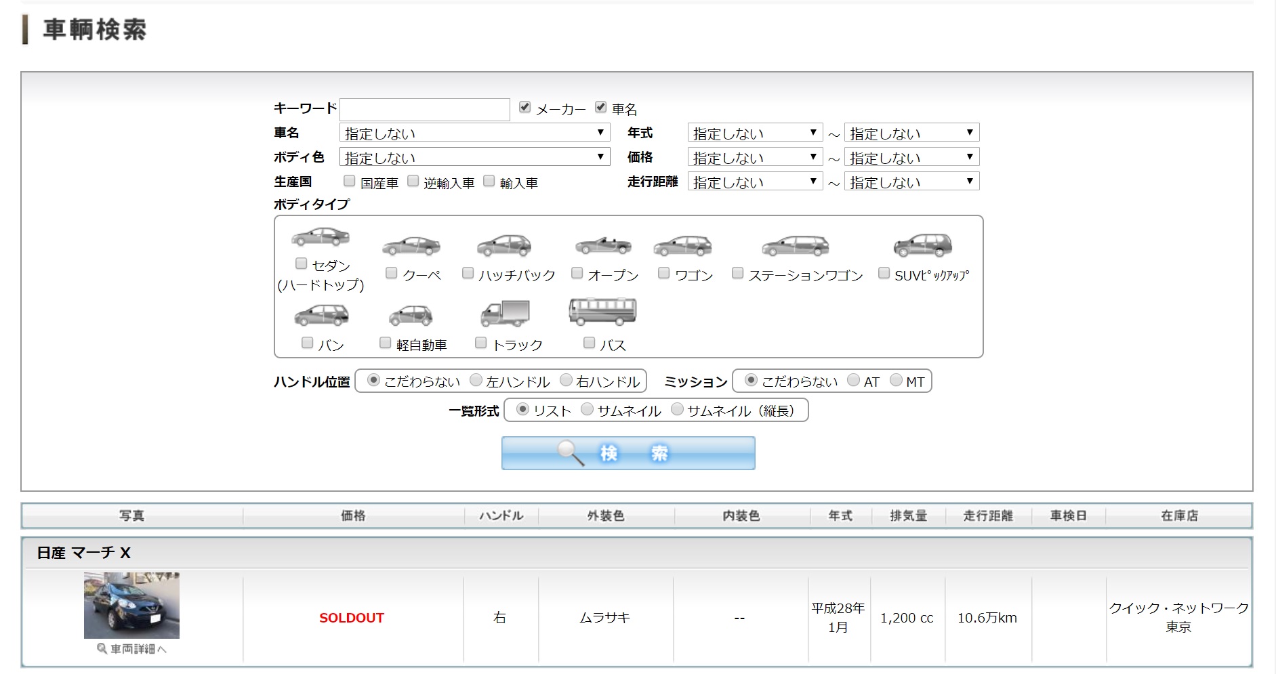
Task: Uncheck the メーカー keyword checkbox
Action: coord(524,107)
